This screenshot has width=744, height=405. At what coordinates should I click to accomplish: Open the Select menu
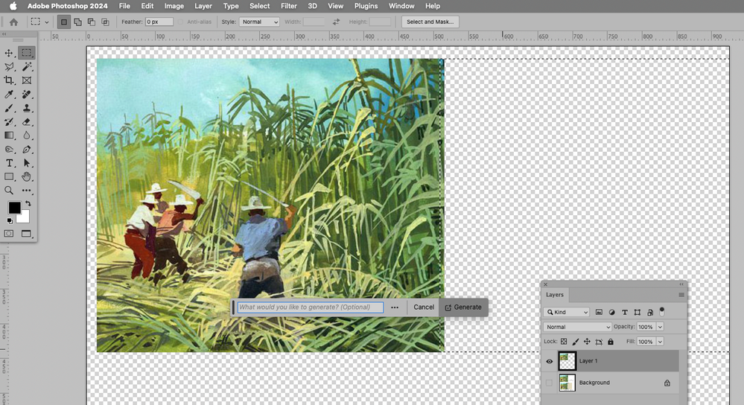click(x=260, y=6)
